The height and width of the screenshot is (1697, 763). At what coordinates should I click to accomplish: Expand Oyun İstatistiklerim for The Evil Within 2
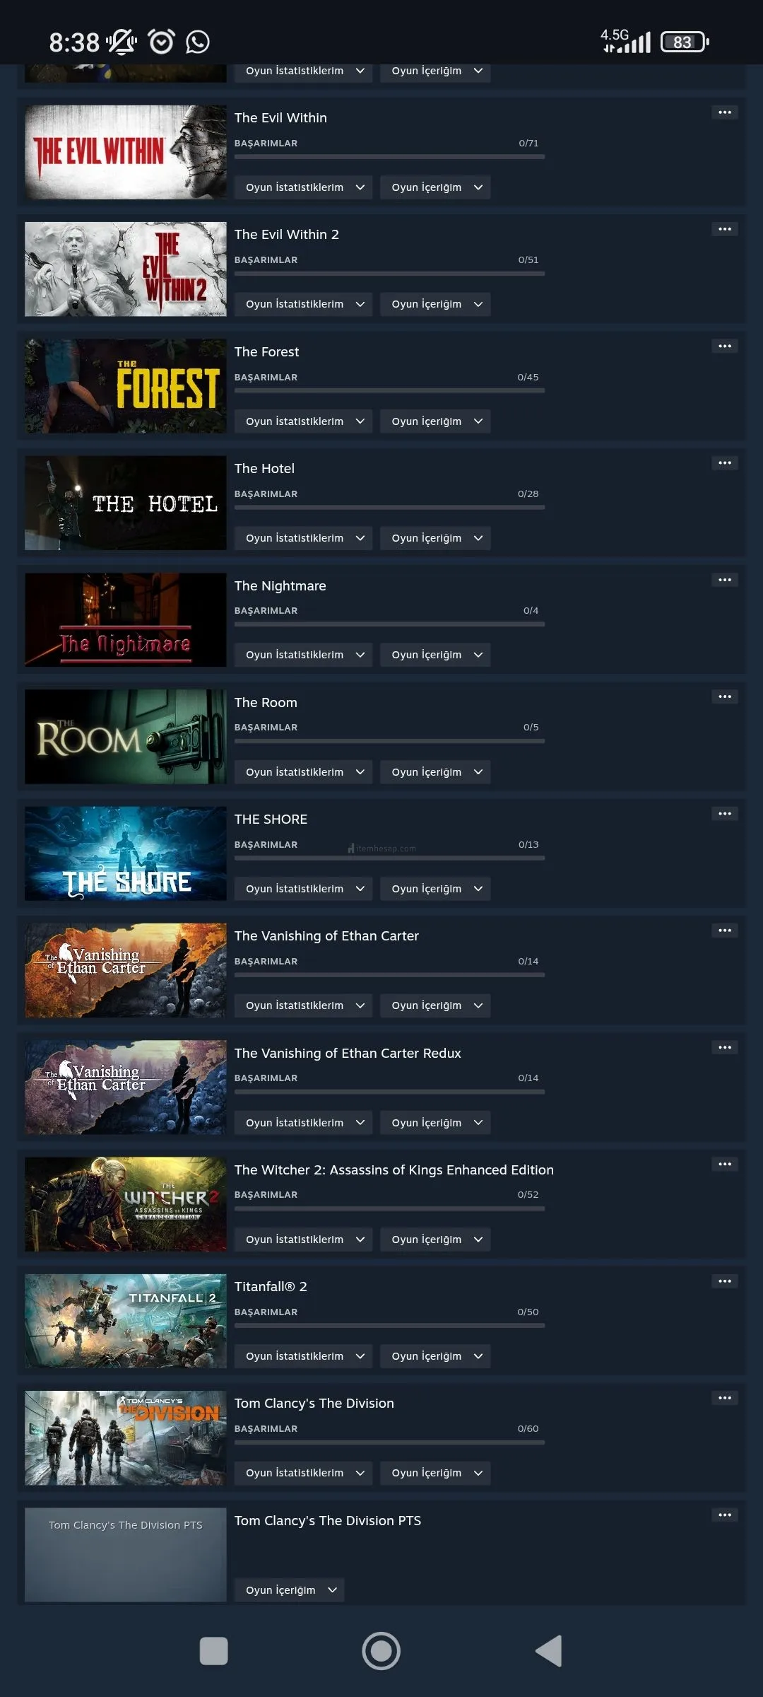tap(304, 304)
